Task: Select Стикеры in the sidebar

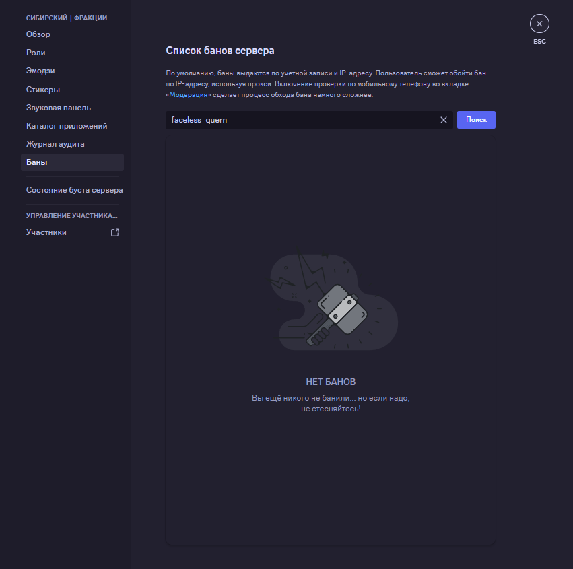Action: coord(43,90)
